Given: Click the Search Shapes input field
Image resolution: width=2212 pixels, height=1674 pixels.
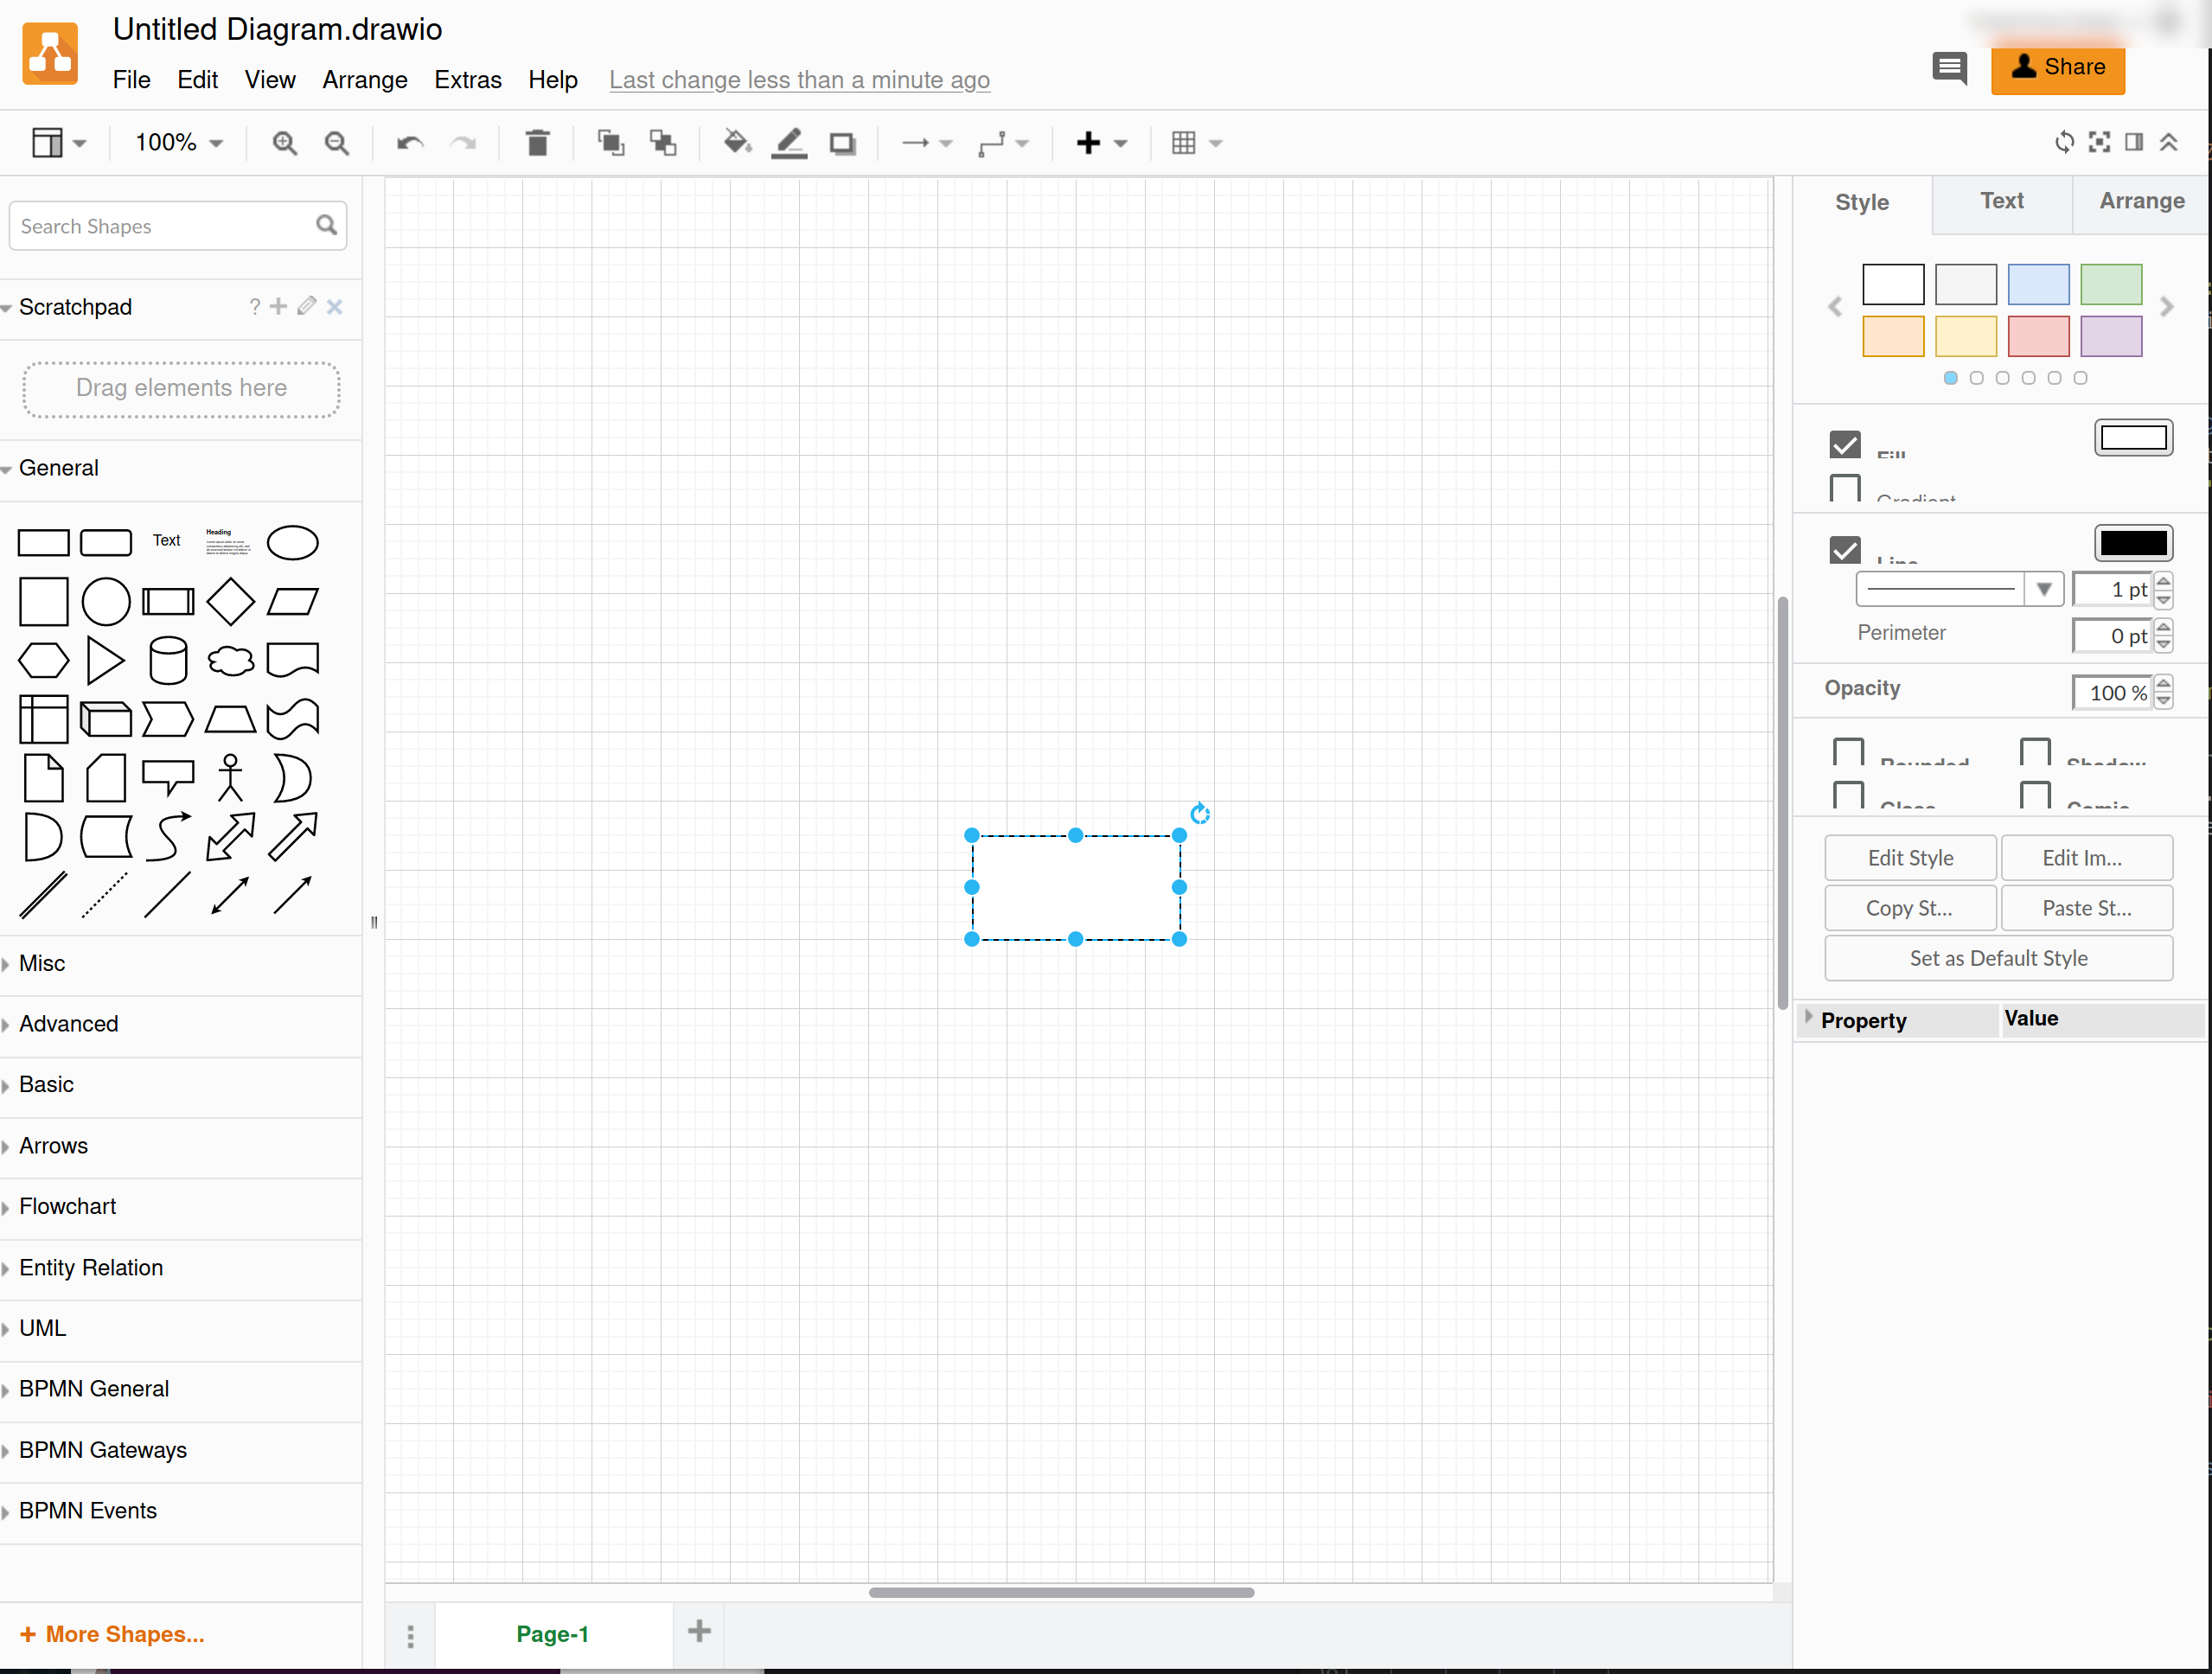Looking at the screenshot, I should point(178,226).
